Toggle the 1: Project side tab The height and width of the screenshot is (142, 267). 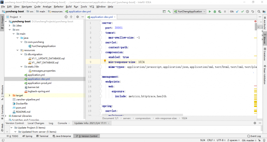[x=2, y=22]
